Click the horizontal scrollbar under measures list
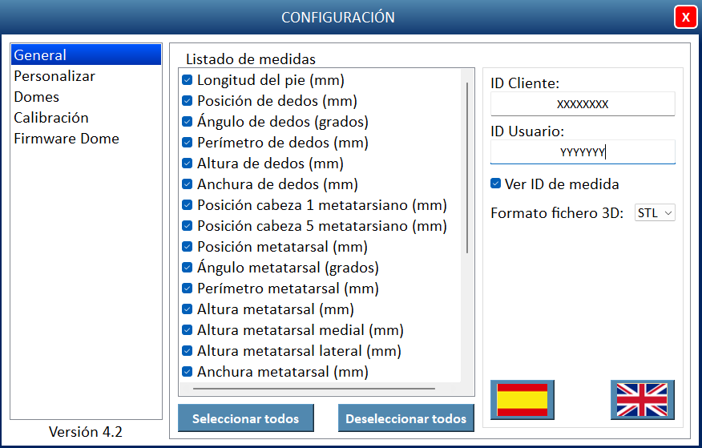 coord(314,389)
